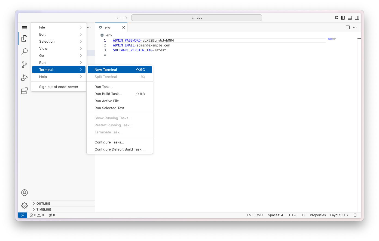
Task: Toggle the bottom panel visibility
Action: (x=350, y=18)
